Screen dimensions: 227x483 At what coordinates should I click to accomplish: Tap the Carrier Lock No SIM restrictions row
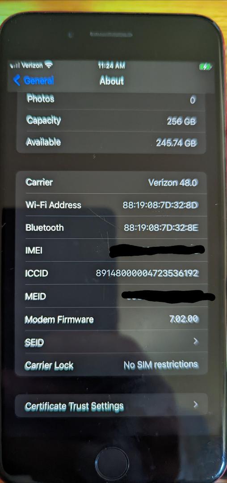[x=111, y=365]
